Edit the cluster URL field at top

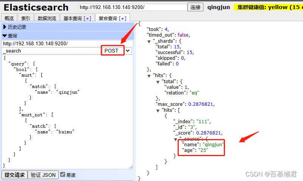(x=133, y=7)
